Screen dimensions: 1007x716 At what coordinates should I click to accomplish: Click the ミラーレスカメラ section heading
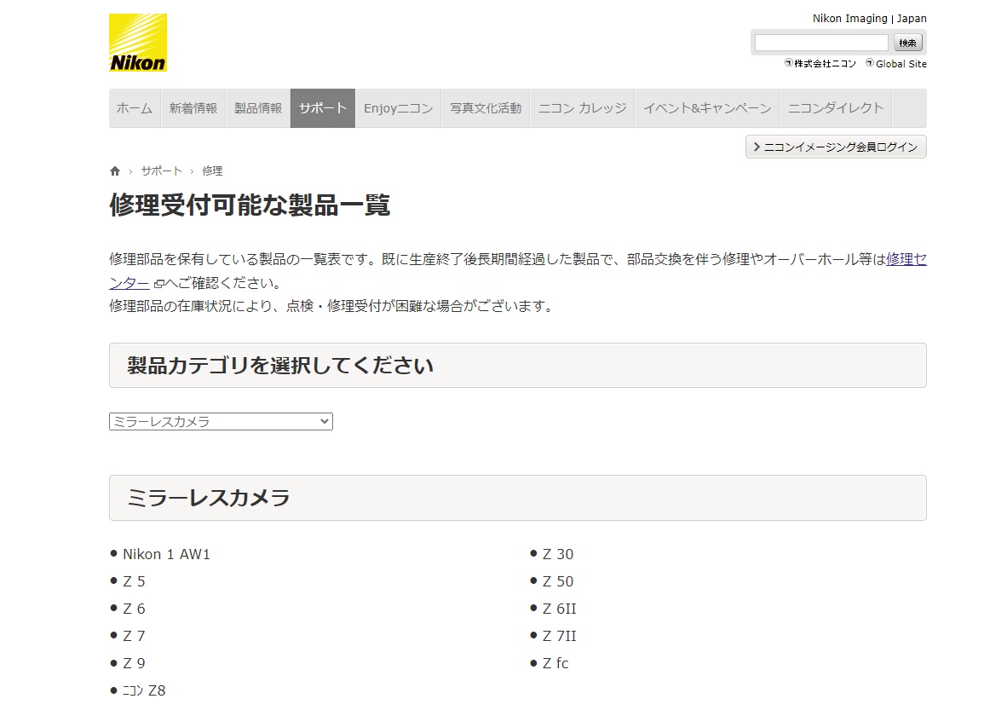click(x=209, y=498)
